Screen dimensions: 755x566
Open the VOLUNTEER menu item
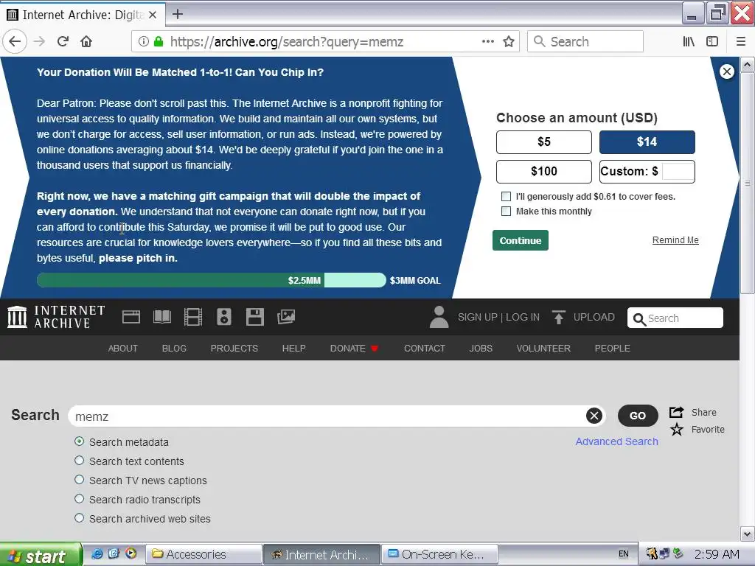click(x=543, y=348)
